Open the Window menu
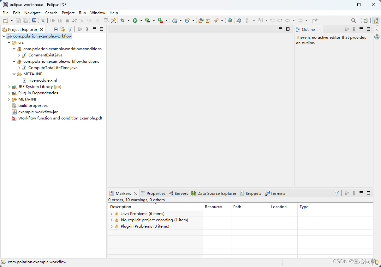The image size is (381, 267). click(98, 13)
